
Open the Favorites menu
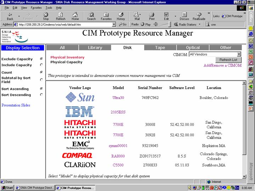(x=36, y=8)
